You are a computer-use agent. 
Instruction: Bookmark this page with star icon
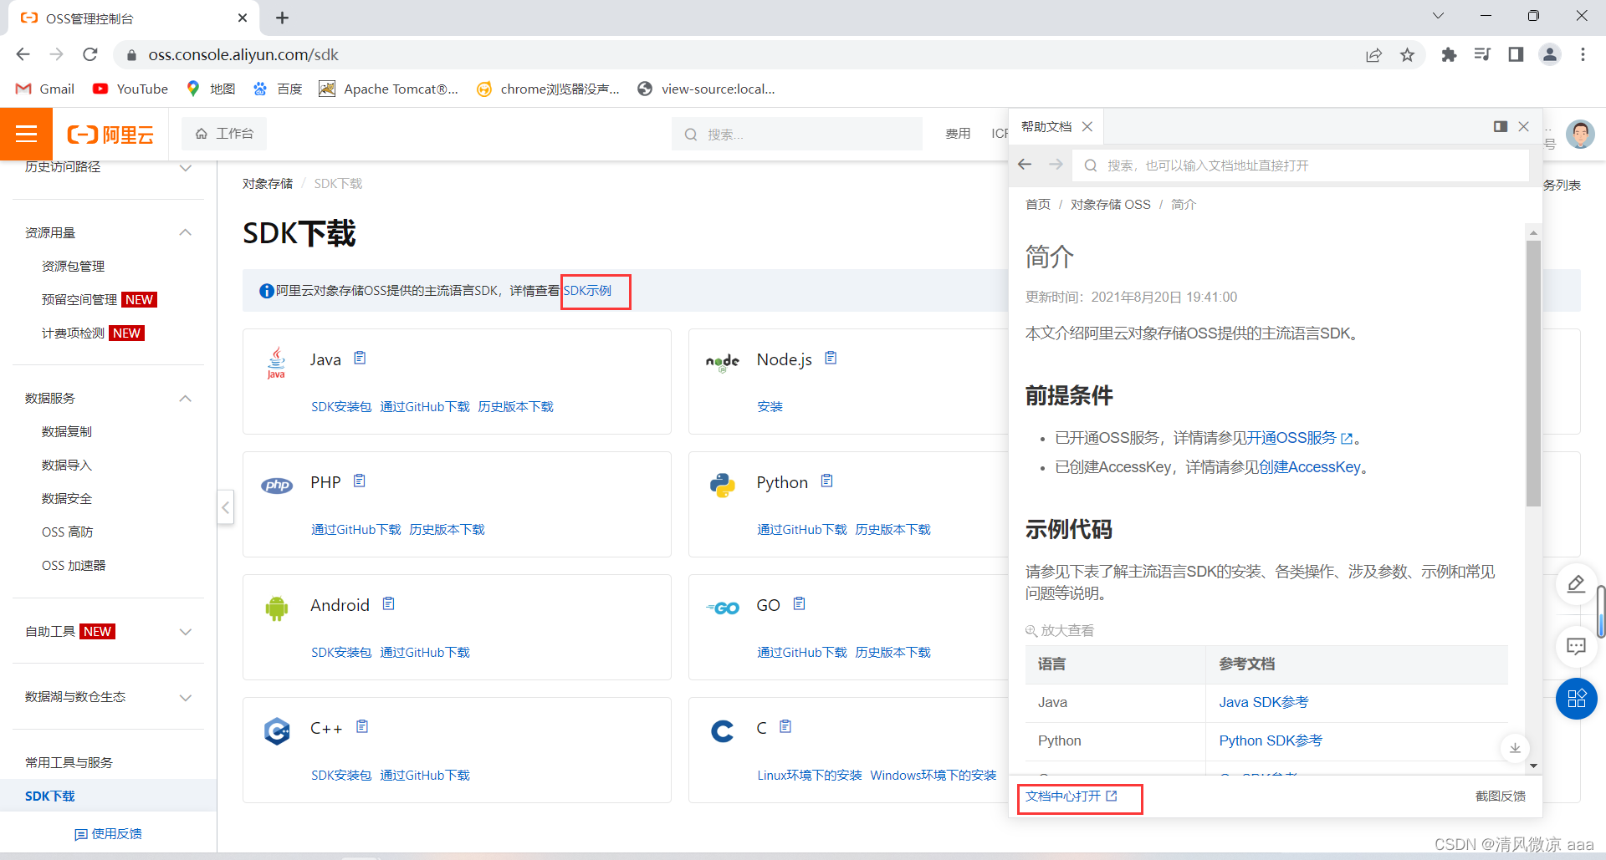tap(1408, 54)
